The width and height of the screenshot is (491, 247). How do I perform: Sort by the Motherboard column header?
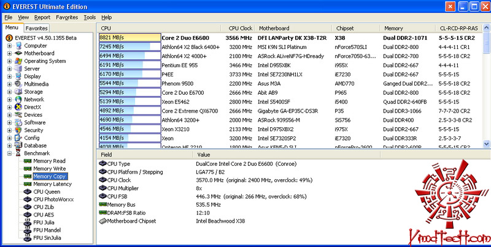click(x=293, y=28)
